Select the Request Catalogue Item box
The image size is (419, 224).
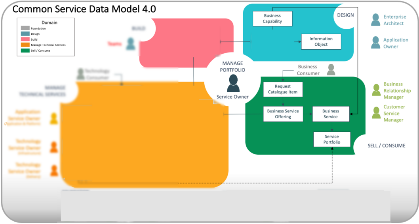283,89
